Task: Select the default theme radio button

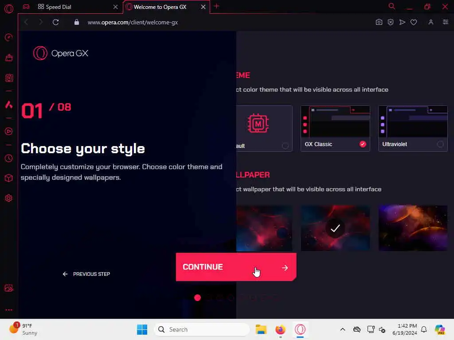Action: tap(285, 146)
